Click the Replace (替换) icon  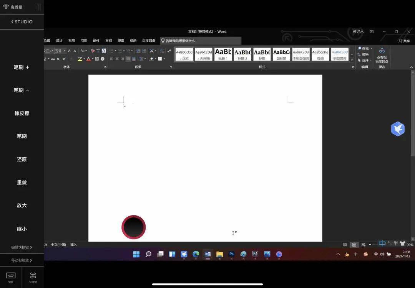pos(365,54)
